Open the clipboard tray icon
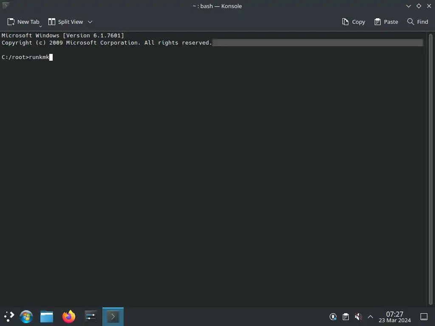The height and width of the screenshot is (326, 435). (x=346, y=317)
